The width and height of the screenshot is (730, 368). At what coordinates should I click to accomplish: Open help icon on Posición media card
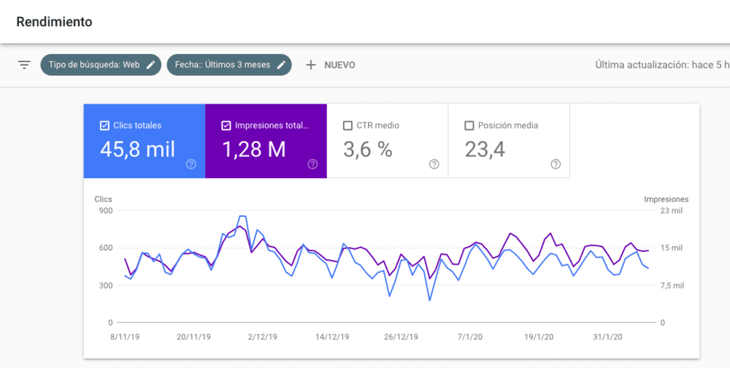(x=556, y=164)
